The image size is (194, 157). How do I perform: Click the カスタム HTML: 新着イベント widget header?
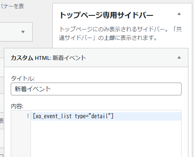click(96, 58)
